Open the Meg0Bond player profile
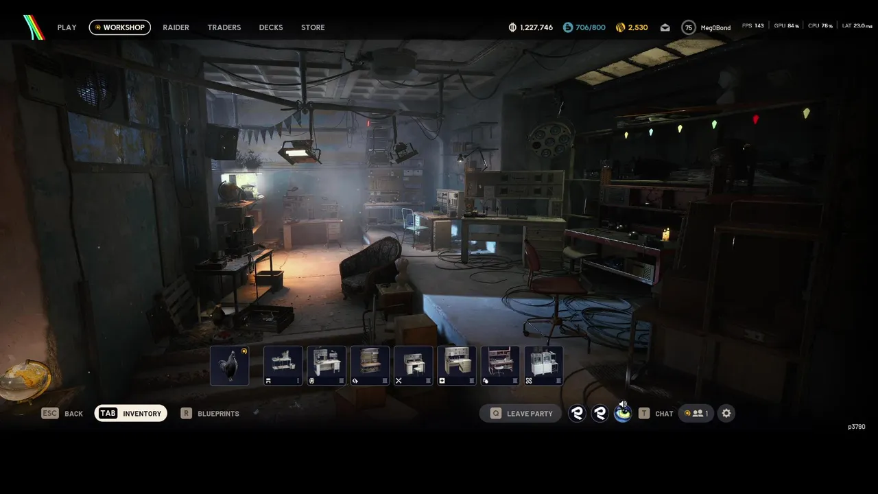878x494 pixels. click(715, 27)
